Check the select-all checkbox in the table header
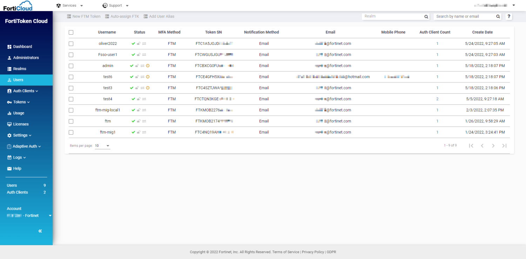The image size is (526, 259). 71,32
